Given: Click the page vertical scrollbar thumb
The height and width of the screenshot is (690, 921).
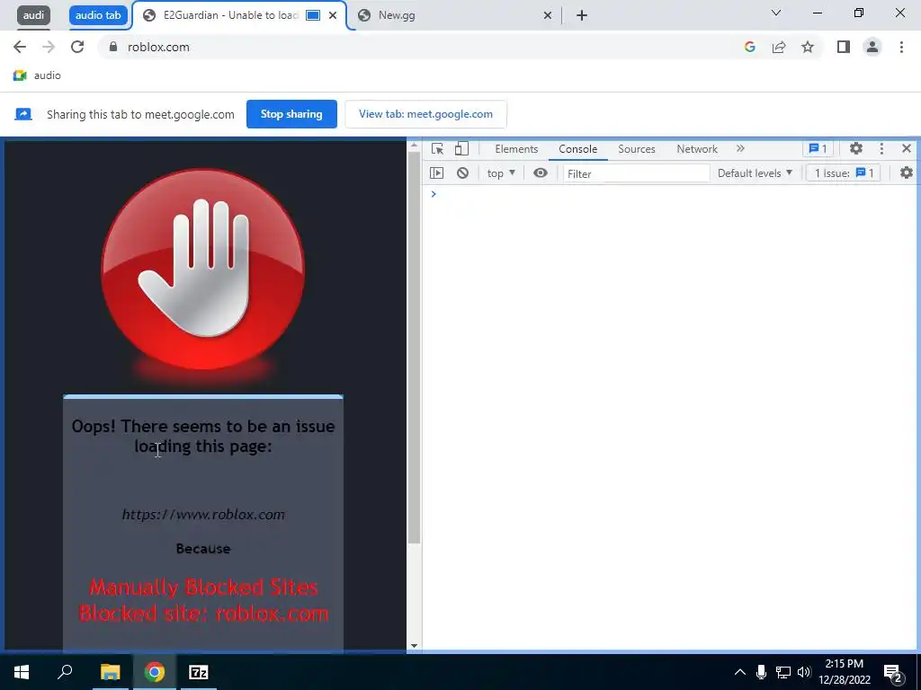Looking at the screenshot, I should point(414,348).
